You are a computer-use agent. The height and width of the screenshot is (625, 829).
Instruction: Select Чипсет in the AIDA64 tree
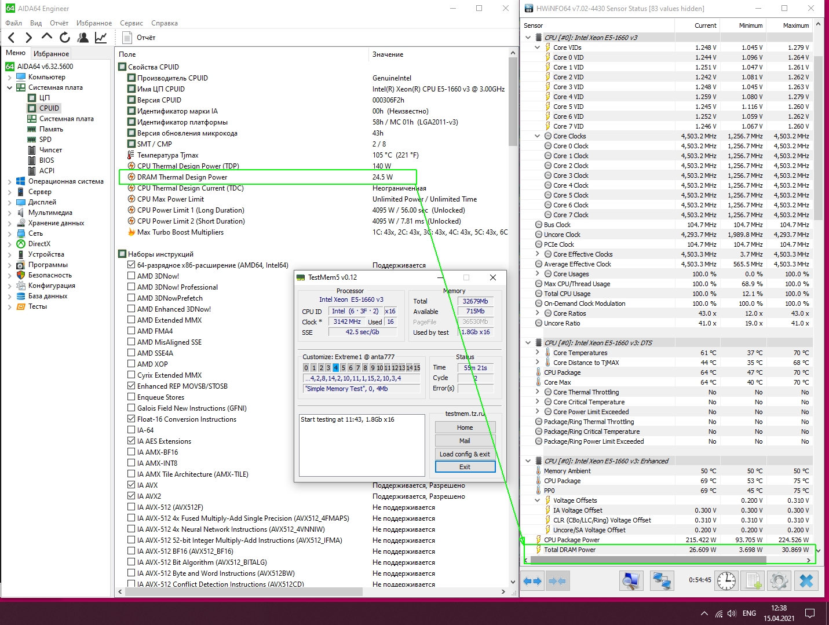(50, 150)
